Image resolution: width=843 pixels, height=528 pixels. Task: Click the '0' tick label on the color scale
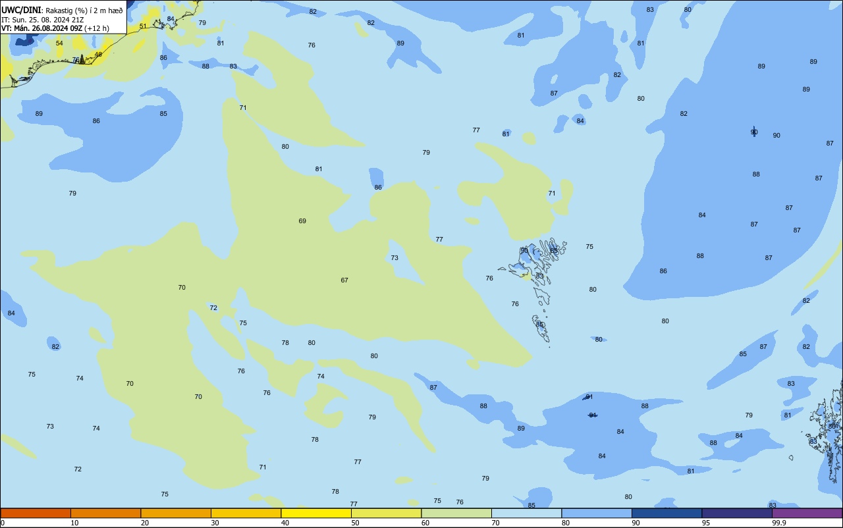[3, 523]
